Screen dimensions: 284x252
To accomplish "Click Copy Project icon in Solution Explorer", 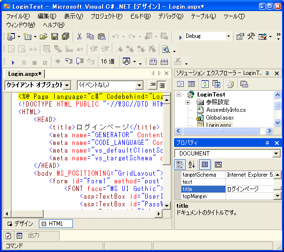I will (216, 84).
